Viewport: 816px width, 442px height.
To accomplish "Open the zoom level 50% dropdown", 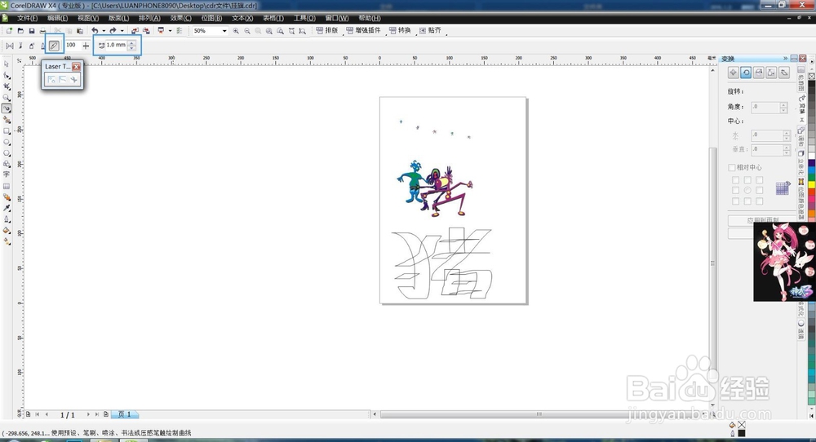I will (224, 31).
